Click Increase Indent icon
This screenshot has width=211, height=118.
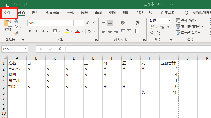tap(129, 31)
